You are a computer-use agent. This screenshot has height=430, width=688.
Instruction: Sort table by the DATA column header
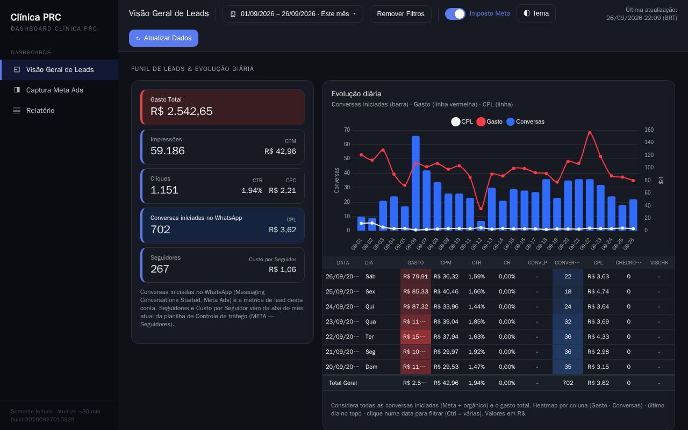pyautogui.click(x=343, y=263)
